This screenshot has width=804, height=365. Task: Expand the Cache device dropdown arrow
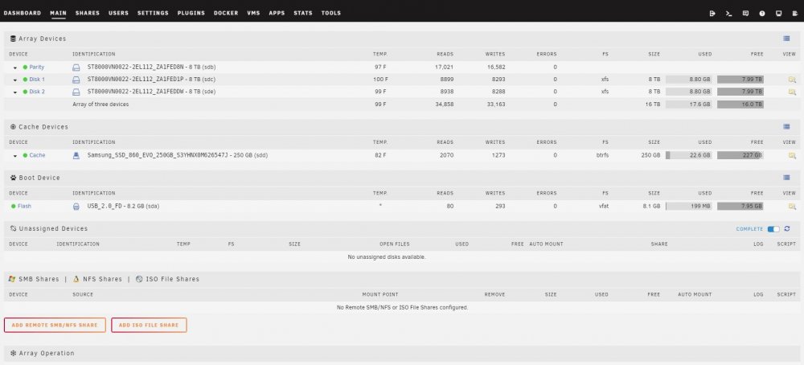(x=15, y=156)
